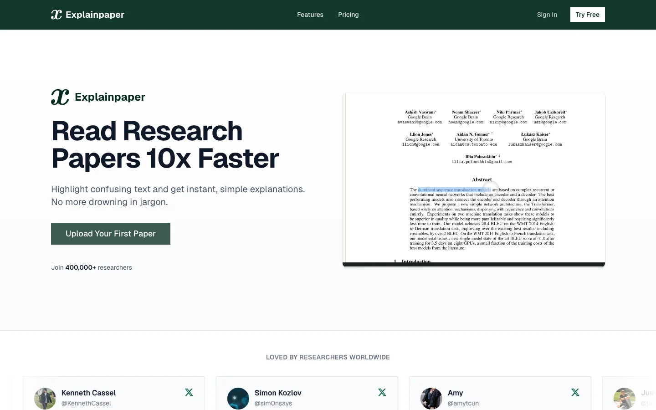656x410 pixels.
Task: Open X icon on Amy's card
Action: (x=575, y=392)
